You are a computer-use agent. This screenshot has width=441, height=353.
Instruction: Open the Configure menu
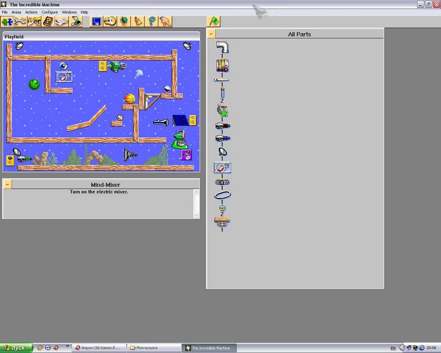coord(50,12)
